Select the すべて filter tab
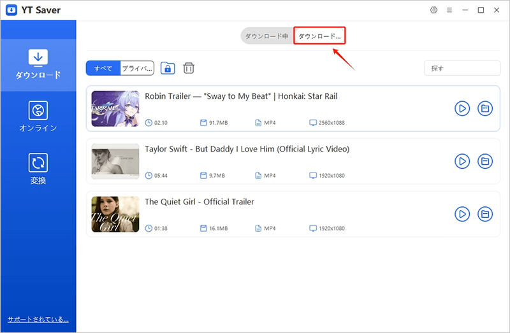Image resolution: width=510 pixels, height=333 pixels. coord(103,68)
